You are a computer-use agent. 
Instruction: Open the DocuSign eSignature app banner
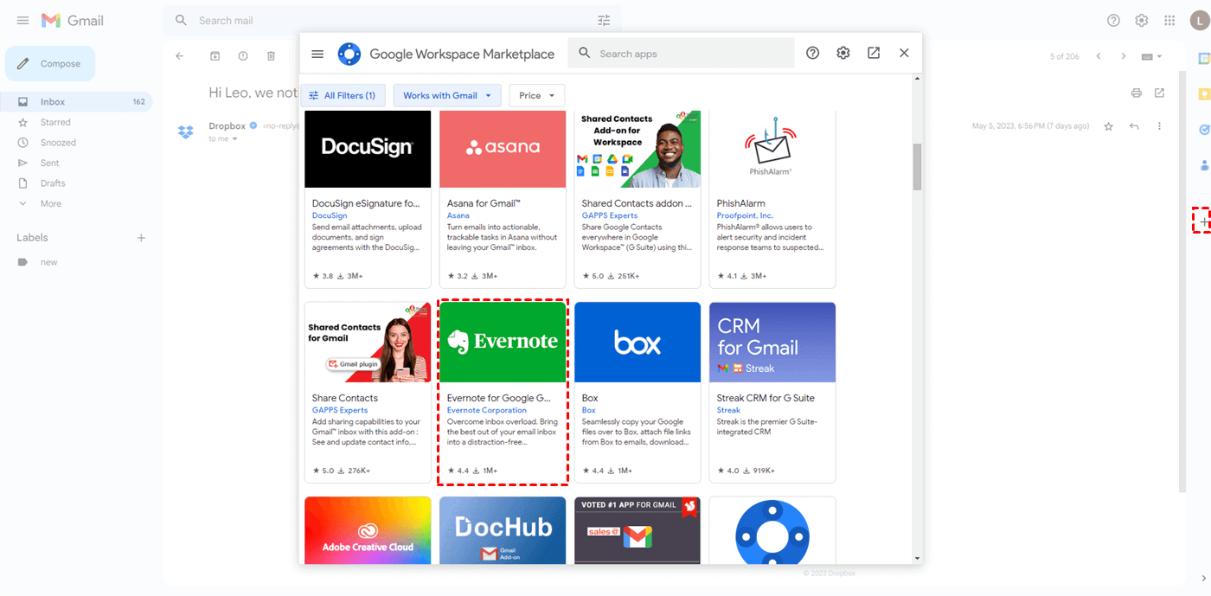click(368, 149)
